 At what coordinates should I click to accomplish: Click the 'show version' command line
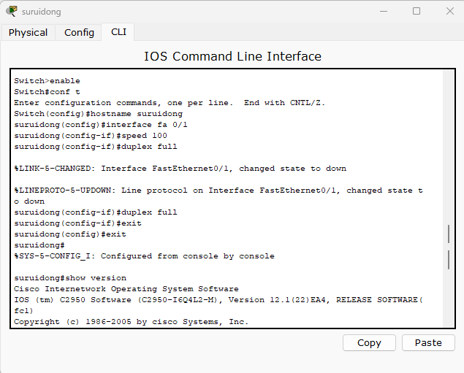[70, 278]
